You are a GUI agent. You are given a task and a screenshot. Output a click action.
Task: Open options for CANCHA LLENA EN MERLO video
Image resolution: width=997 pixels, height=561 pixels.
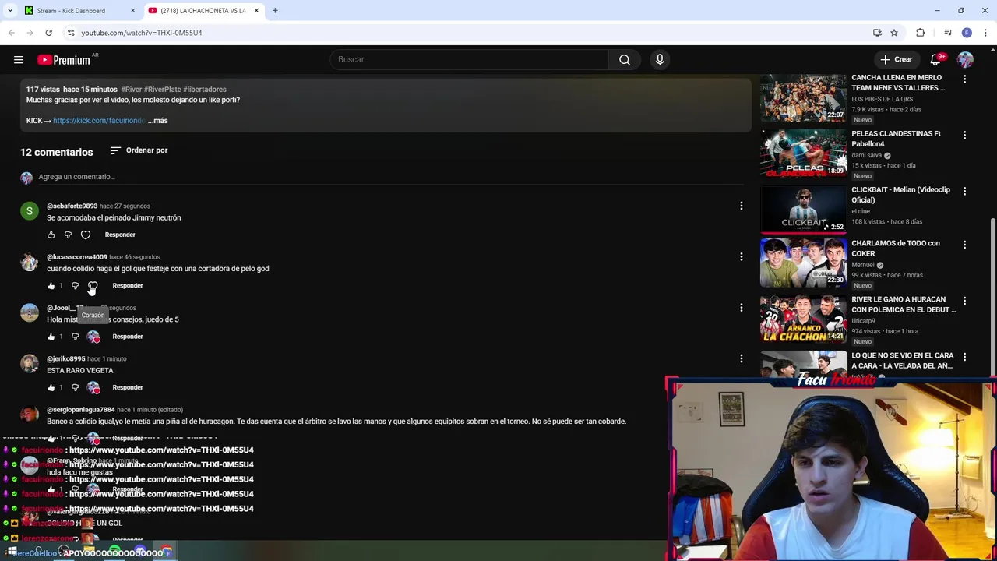point(964,79)
